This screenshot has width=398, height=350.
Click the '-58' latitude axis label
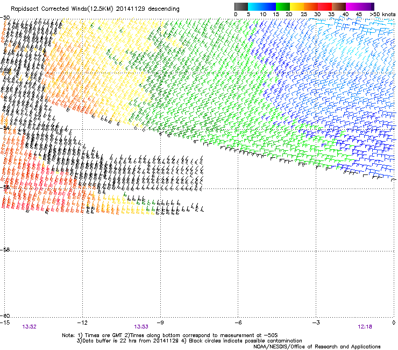click(5, 250)
